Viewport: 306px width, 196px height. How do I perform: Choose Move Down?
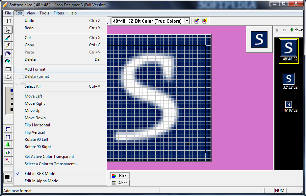[60, 118]
